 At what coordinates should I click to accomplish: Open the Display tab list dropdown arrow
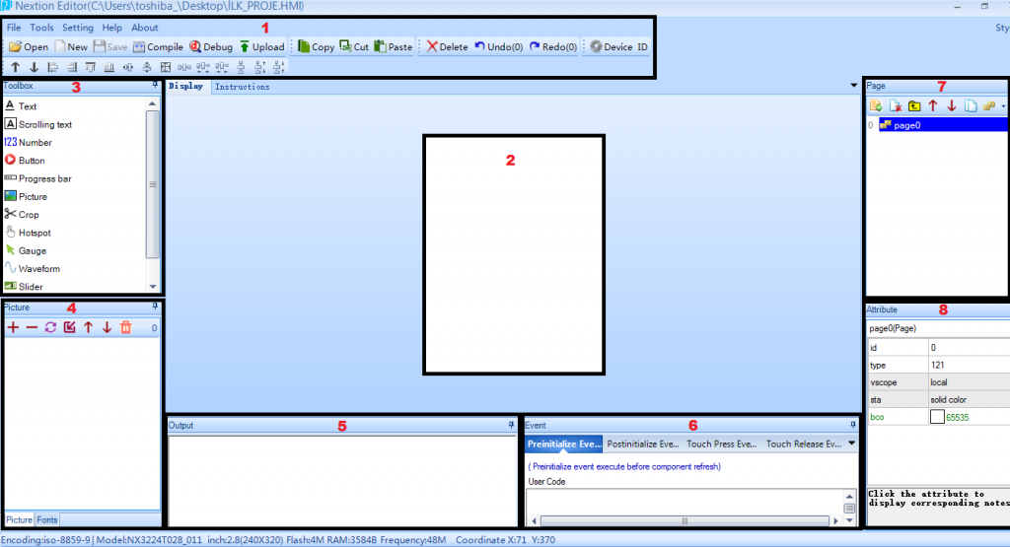click(x=853, y=87)
